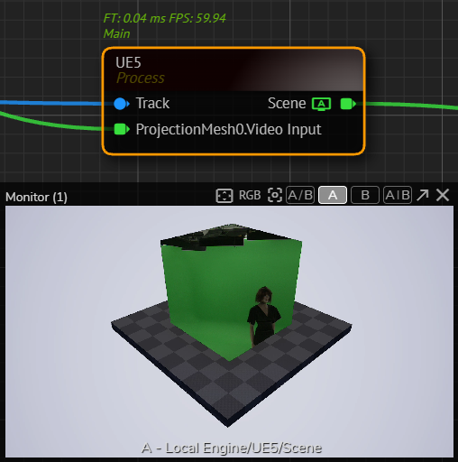Click the blue Track input pin
Image resolution: width=458 pixels, height=462 pixels.
122,104
